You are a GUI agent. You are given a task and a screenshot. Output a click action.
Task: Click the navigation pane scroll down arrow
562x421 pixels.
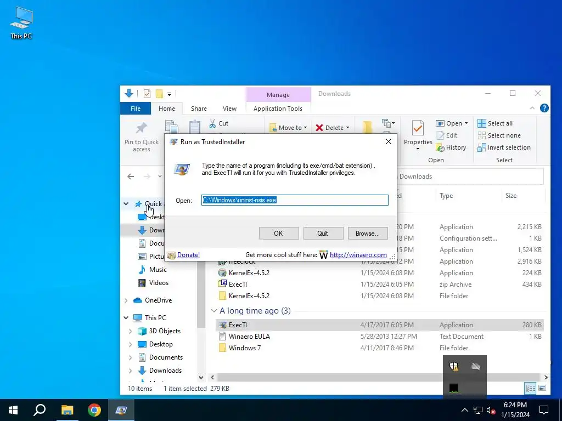(x=201, y=377)
